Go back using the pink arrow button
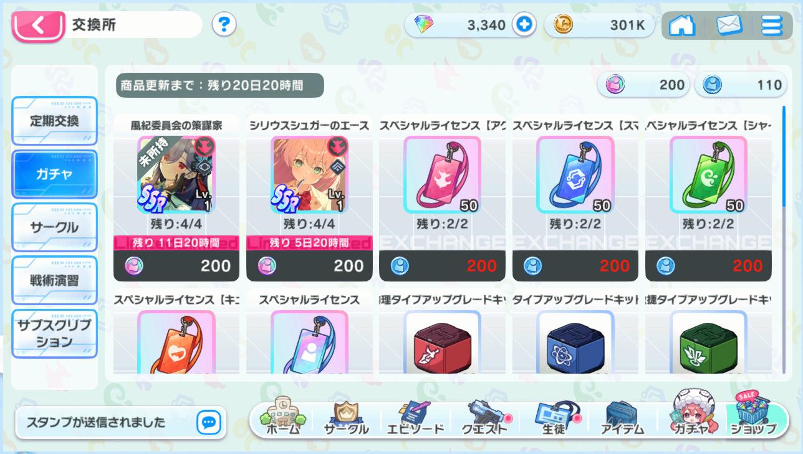The image size is (803, 454). 38,26
